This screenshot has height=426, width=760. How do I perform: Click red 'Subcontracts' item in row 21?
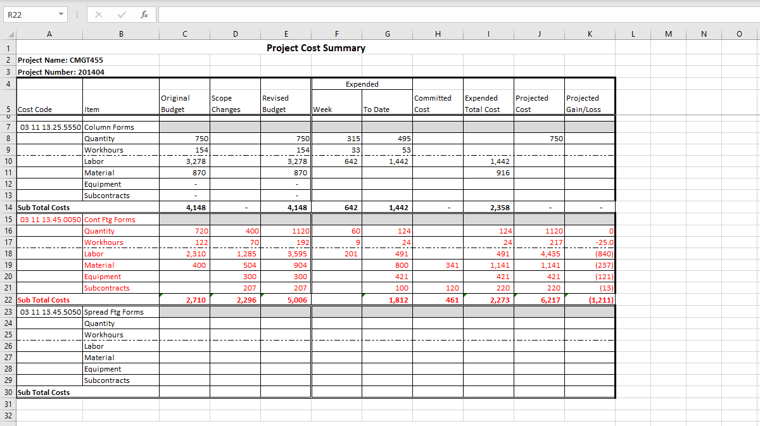pyautogui.click(x=121, y=288)
